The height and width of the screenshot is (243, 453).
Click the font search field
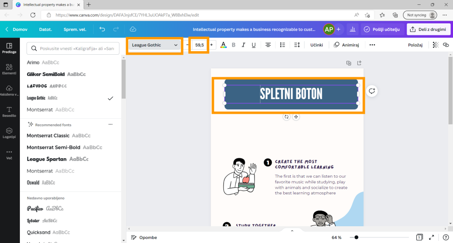click(73, 49)
